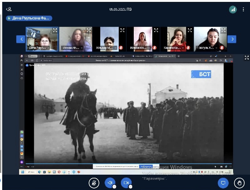Expand Ильдар's video tile to fullscreen
Image resolution: width=250 pixels, height=190 pixels.
tap(122, 30)
